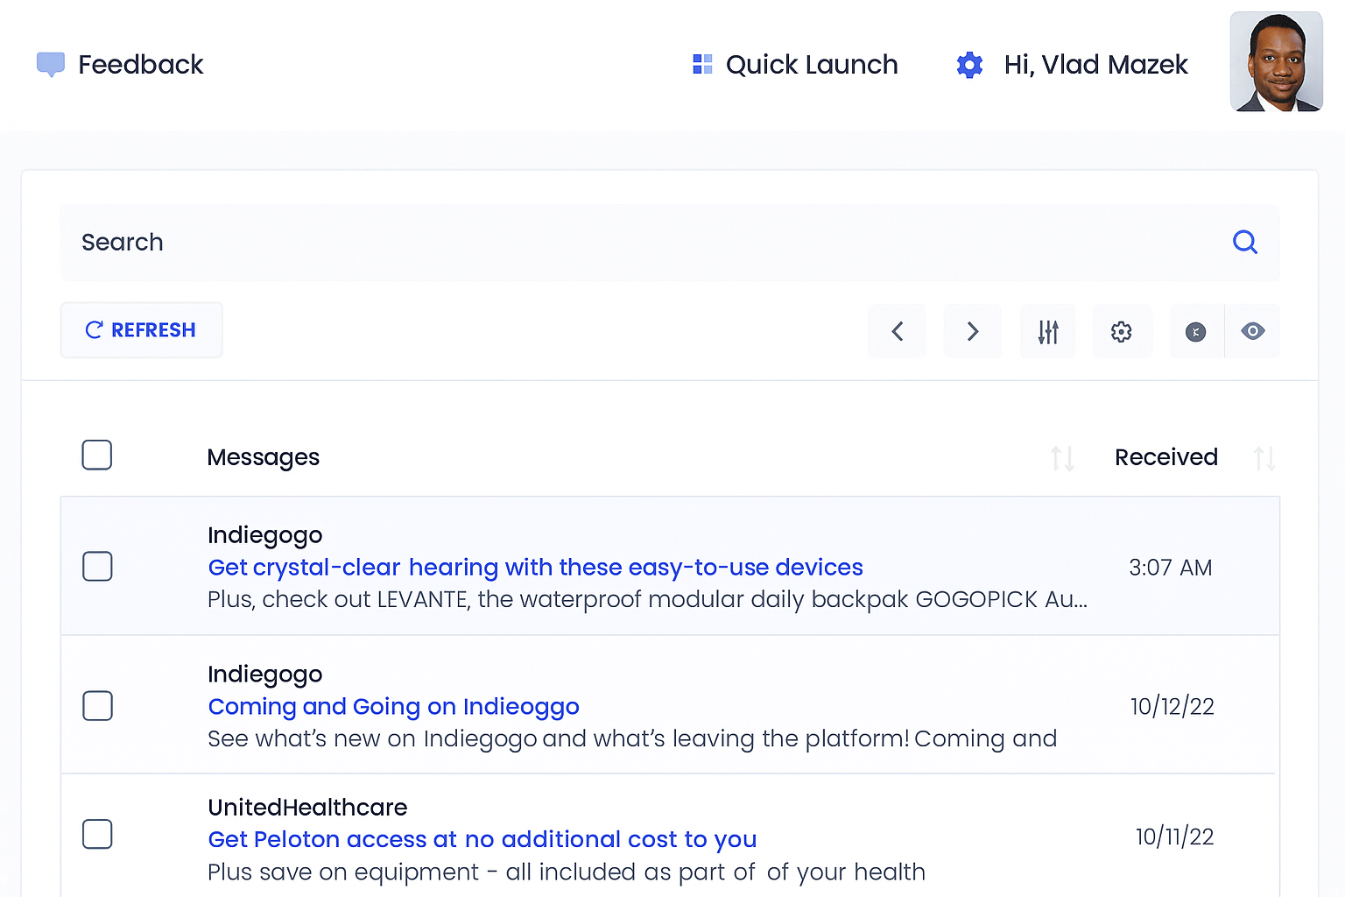
Task: Sort by the Received column arrows
Action: click(x=1264, y=458)
